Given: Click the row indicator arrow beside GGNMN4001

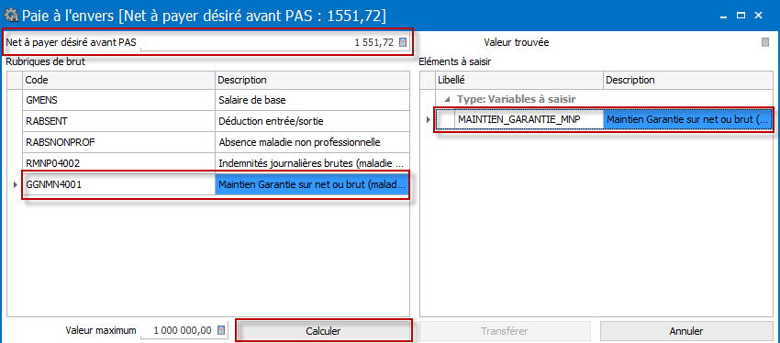Looking at the screenshot, I should click(15, 185).
